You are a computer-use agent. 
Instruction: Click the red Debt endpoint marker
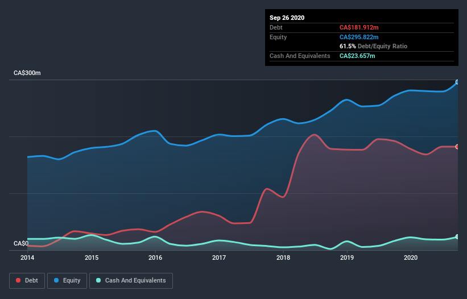pyautogui.click(x=457, y=147)
